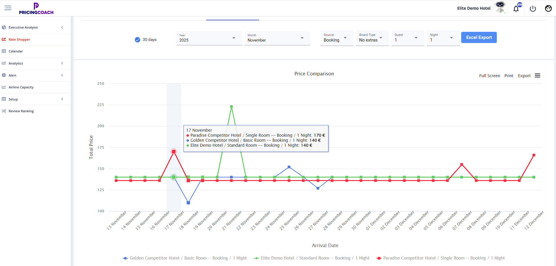Click the PricingCoach logo
Screen dimensions: 556x266
[36, 9]
